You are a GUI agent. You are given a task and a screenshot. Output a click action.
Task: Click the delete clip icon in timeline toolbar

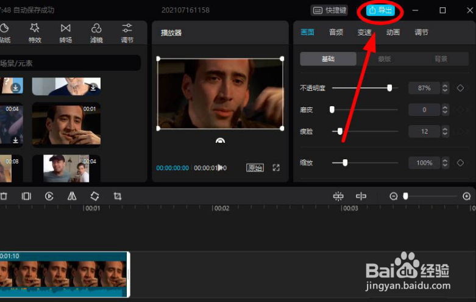pyautogui.click(x=4, y=196)
